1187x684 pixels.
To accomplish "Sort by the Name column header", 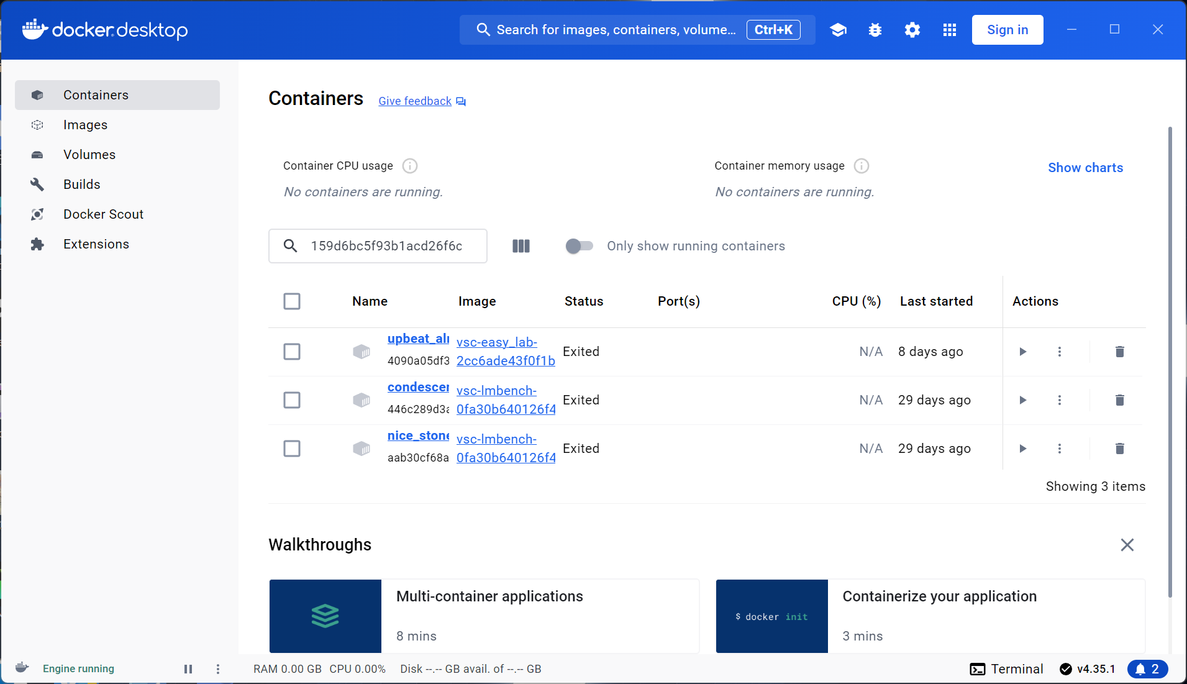I will (370, 301).
